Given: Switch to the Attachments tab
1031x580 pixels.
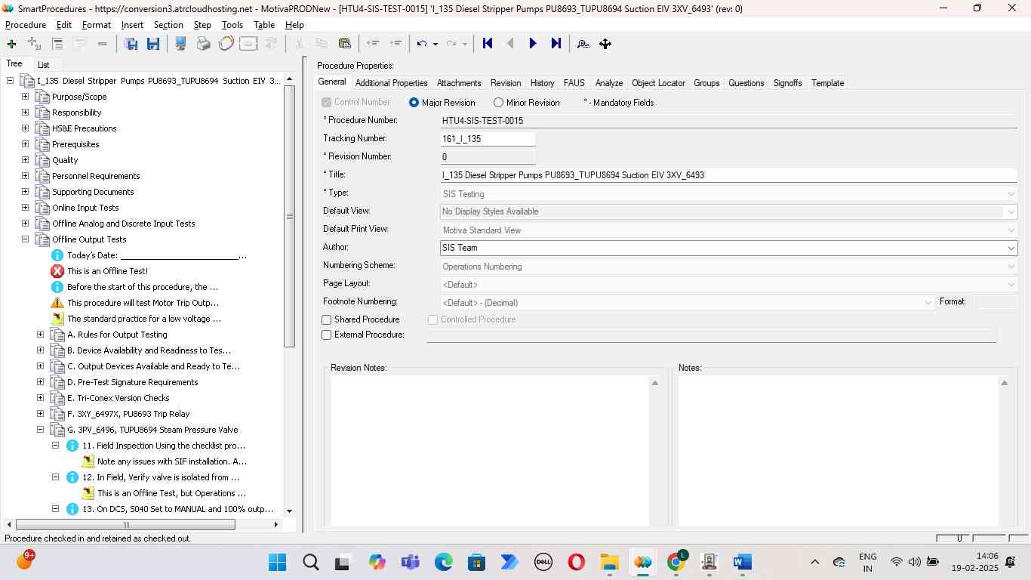Looking at the screenshot, I should pyautogui.click(x=459, y=83).
